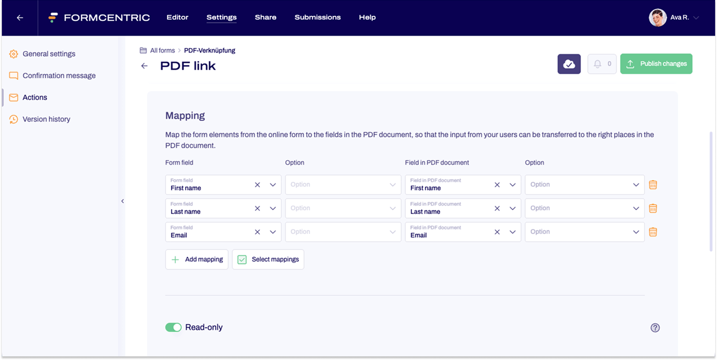This screenshot has width=717, height=360.
Task: Click the Add mapping button
Action: click(x=197, y=259)
